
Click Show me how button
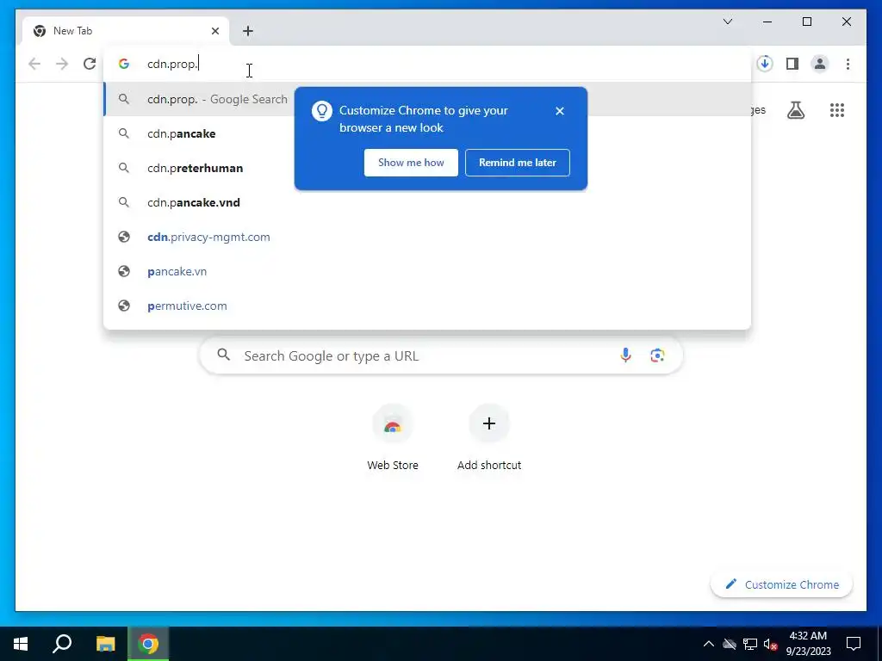click(x=411, y=163)
